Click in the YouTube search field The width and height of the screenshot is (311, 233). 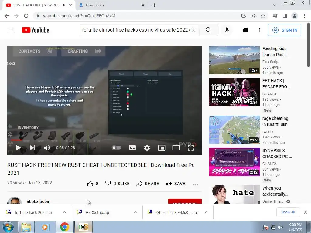point(136,30)
